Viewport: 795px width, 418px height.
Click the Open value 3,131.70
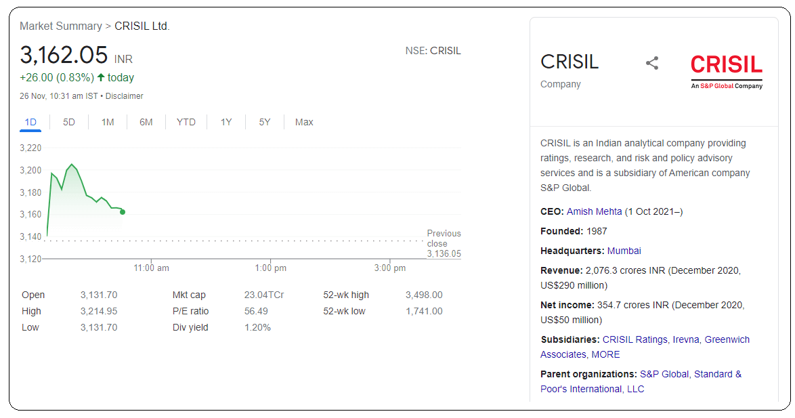[99, 295]
